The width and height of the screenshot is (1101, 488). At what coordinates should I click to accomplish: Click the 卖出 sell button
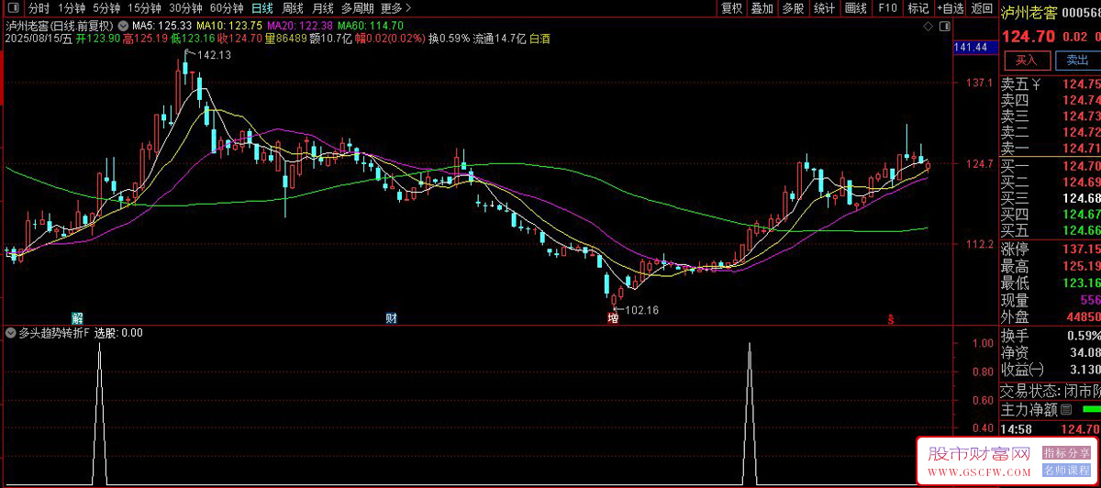[1077, 61]
